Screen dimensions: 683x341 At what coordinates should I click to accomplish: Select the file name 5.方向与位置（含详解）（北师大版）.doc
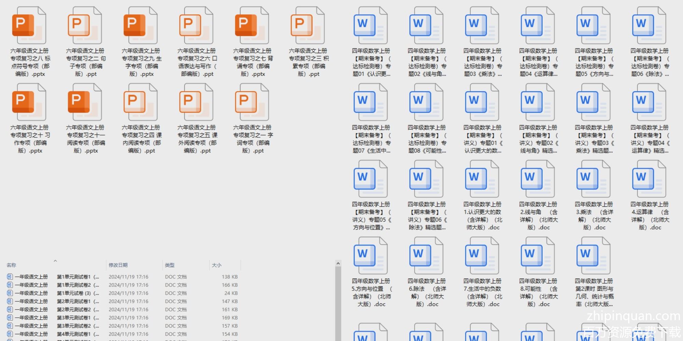(371, 293)
